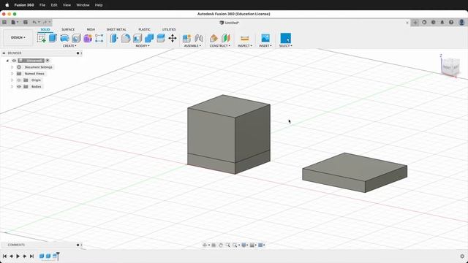Expand the Document Settings node
The width and height of the screenshot is (468, 263).
[12, 67]
